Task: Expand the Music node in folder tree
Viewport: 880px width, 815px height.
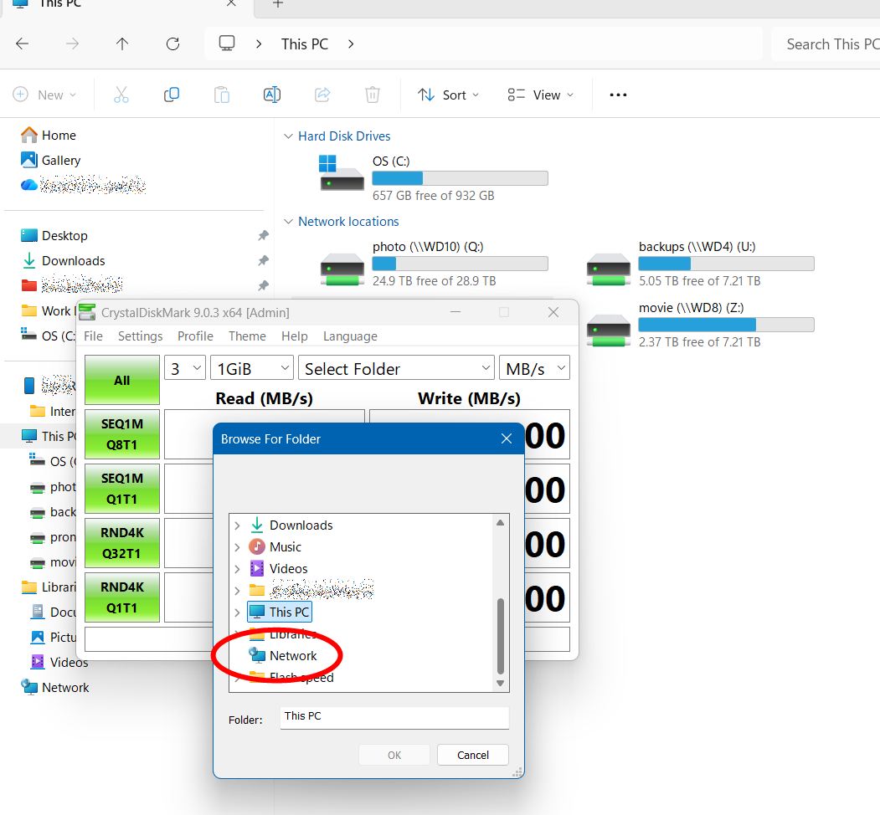Action: coord(238,547)
